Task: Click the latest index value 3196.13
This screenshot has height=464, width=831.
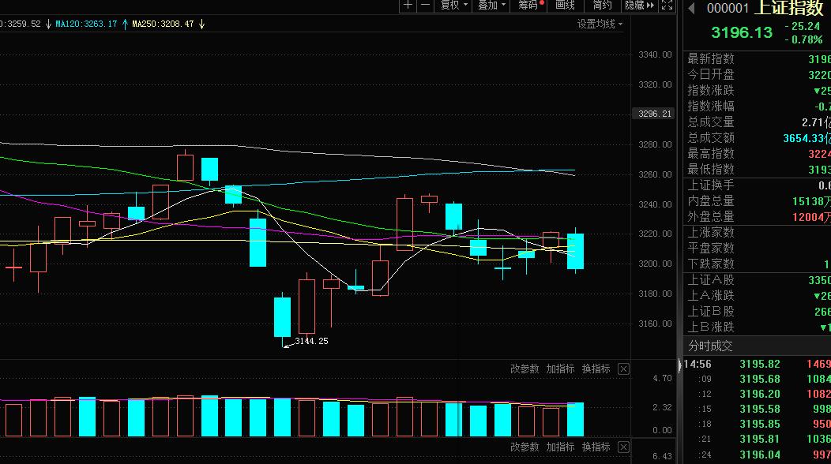Action: 742,33
